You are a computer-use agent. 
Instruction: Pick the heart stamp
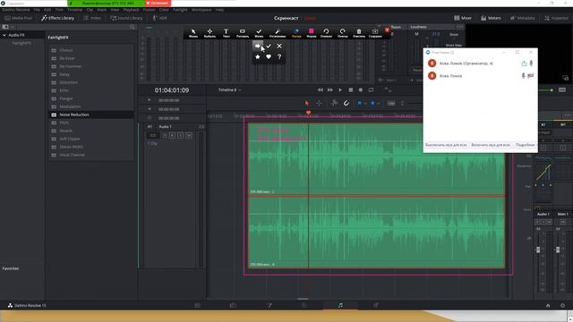(269, 57)
